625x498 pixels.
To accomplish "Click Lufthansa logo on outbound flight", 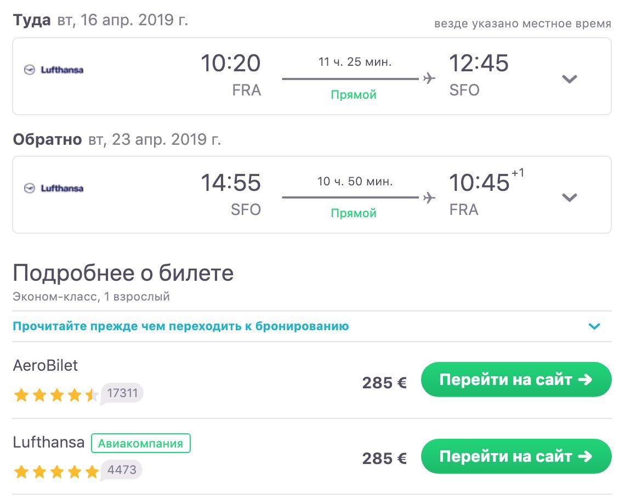I will [54, 70].
